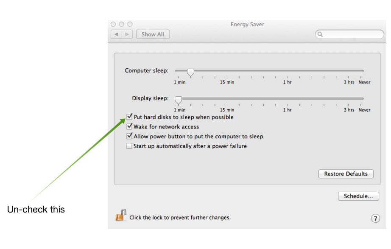Close the Energy Saver window
The height and width of the screenshot is (249, 391).
click(113, 24)
